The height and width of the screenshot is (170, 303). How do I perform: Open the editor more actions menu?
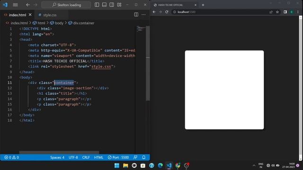point(143,15)
